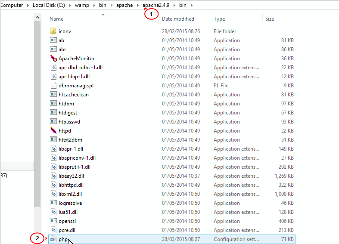The height and width of the screenshot is (244, 339).
Task: Click the apr_ldap-1.dll file icon
Action: tap(53, 77)
